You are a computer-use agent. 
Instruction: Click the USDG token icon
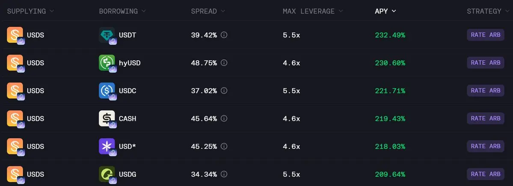point(107,174)
